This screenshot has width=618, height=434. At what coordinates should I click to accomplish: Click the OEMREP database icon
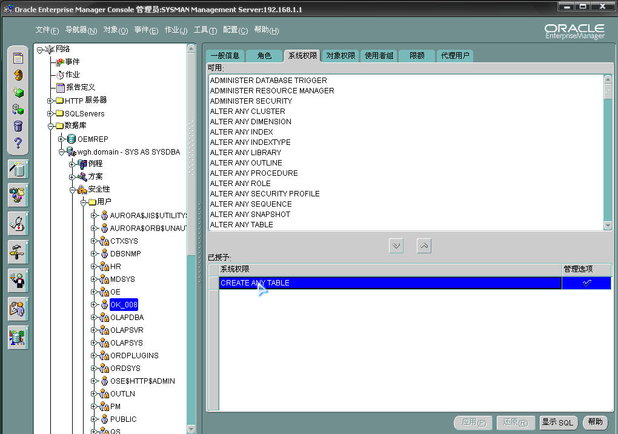pos(71,139)
